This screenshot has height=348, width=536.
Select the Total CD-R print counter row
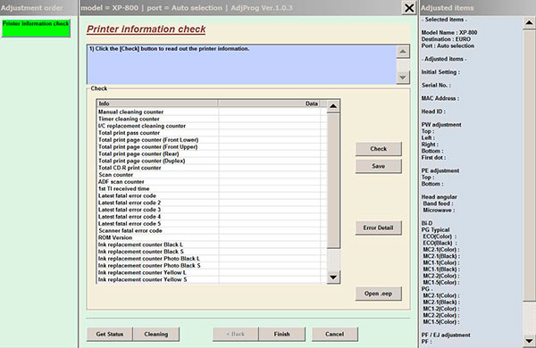point(212,168)
